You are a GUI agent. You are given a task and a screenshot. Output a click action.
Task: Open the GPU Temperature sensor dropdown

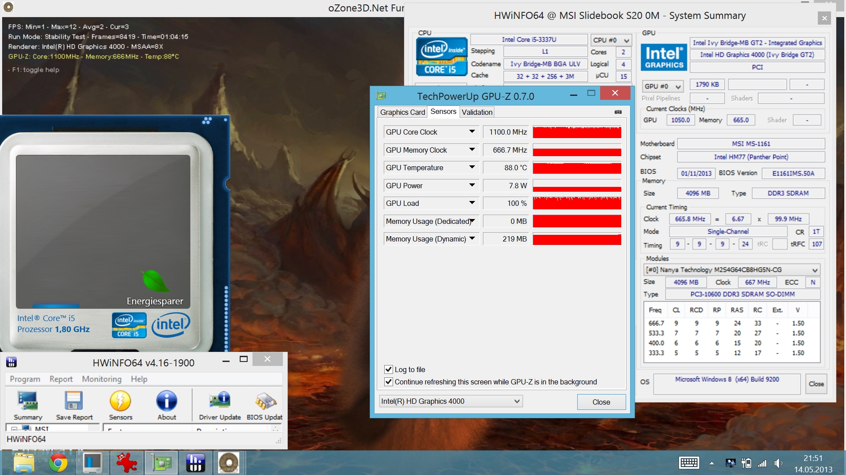click(472, 168)
